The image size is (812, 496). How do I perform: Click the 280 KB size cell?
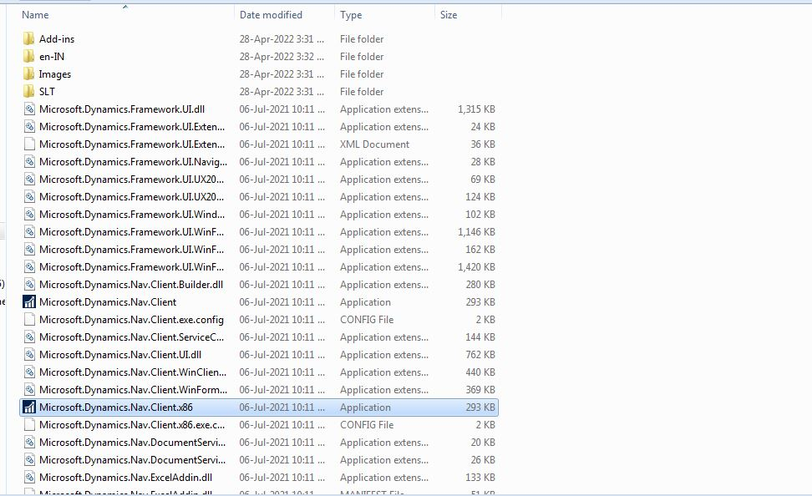[480, 284]
